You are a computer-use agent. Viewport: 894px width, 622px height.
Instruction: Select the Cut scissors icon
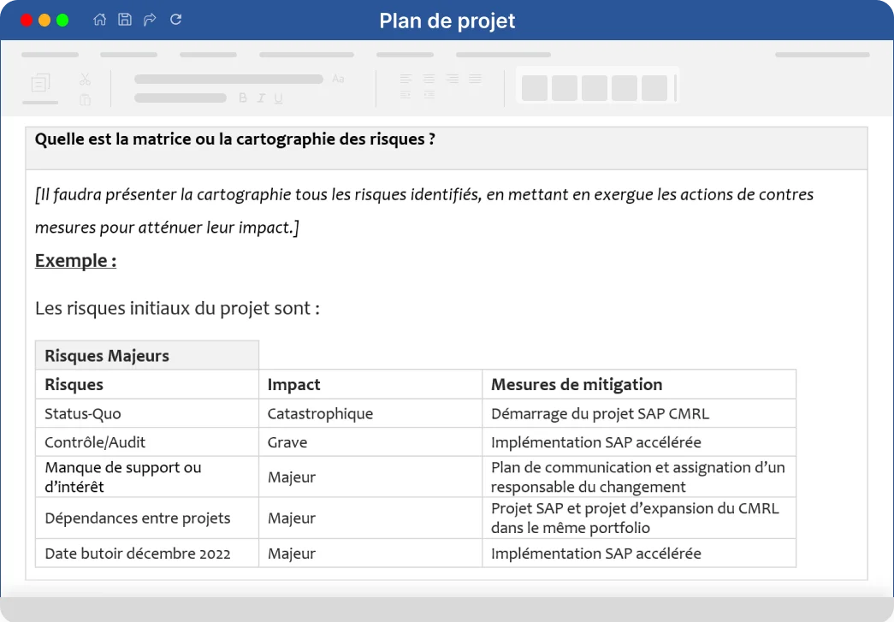point(85,79)
